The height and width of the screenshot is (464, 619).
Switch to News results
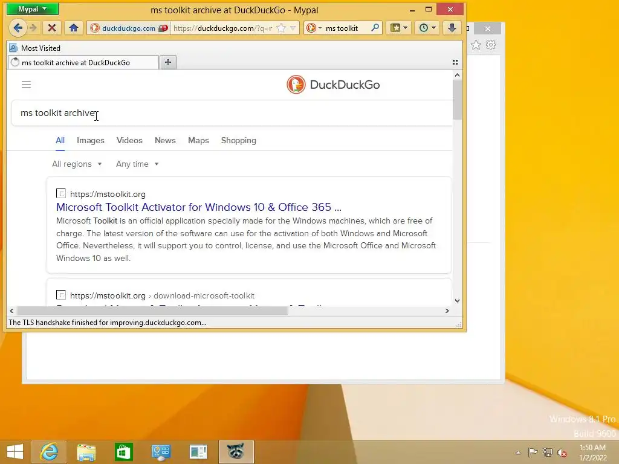(165, 140)
